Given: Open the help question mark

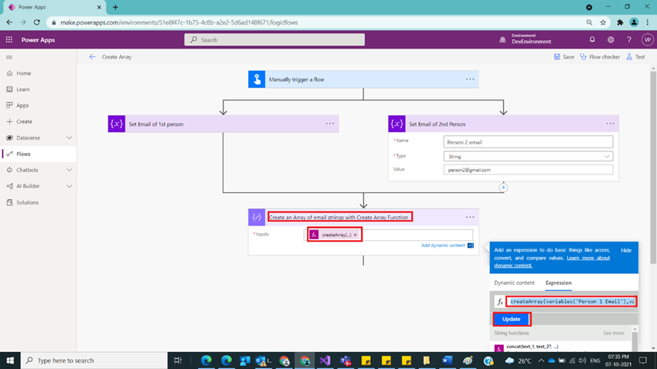Looking at the screenshot, I should click(629, 39).
